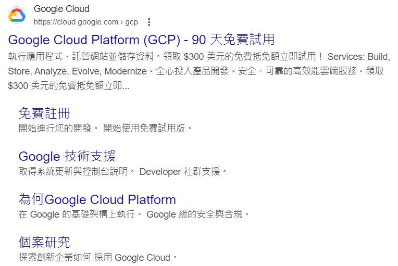Screen dimensions: 398x266
Task: Click the https://cloud.google.com › gcp URL text
Action: pyautogui.click(x=85, y=22)
